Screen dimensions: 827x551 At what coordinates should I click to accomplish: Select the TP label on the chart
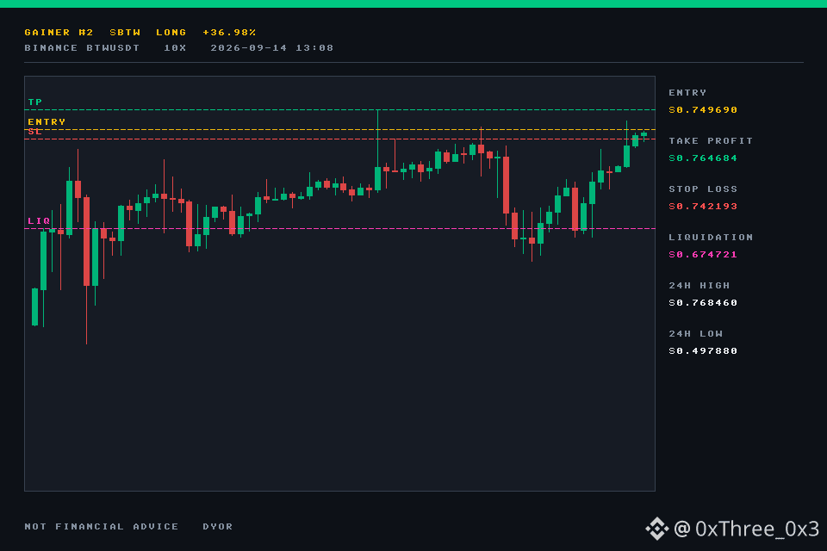[34, 102]
